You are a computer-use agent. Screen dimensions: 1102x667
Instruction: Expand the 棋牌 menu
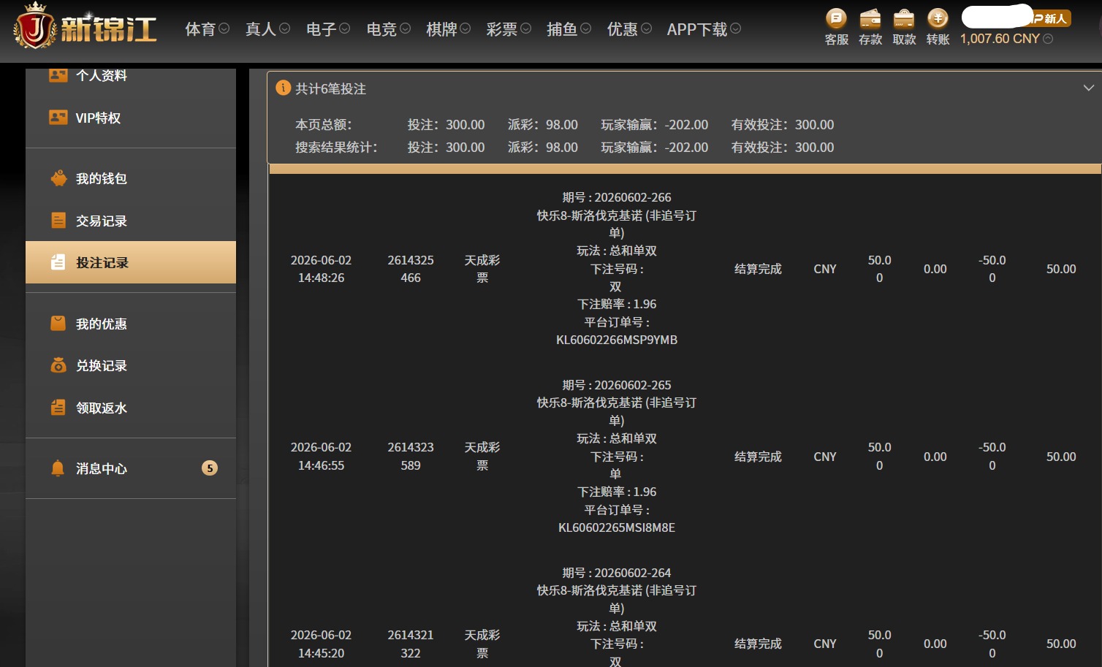pos(448,29)
